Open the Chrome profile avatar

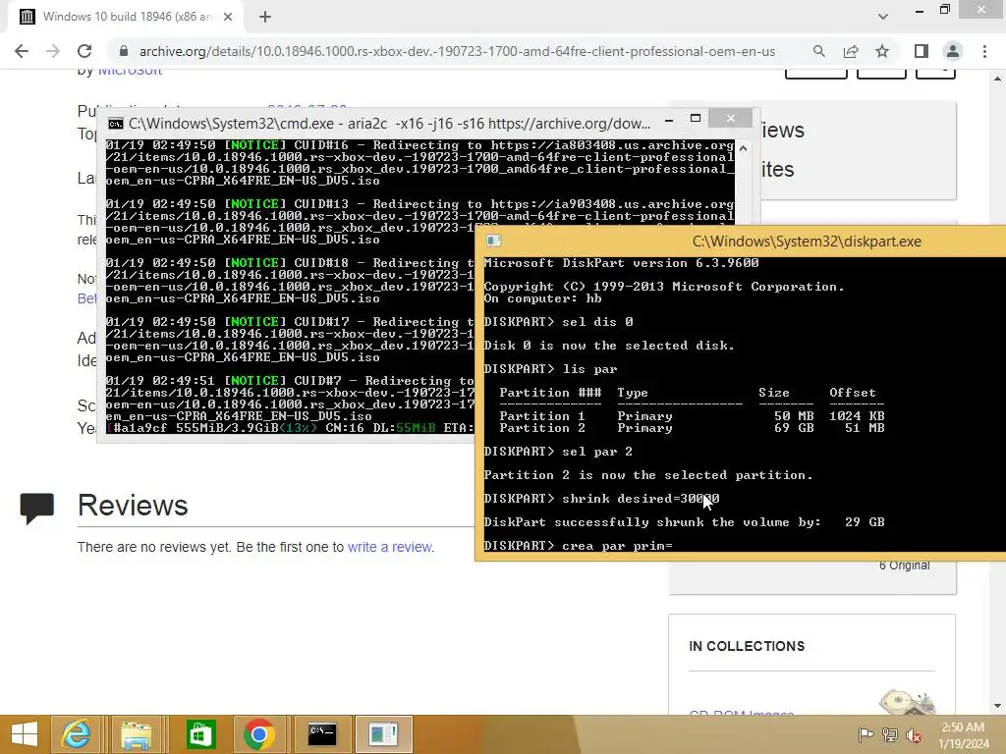(953, 51)
